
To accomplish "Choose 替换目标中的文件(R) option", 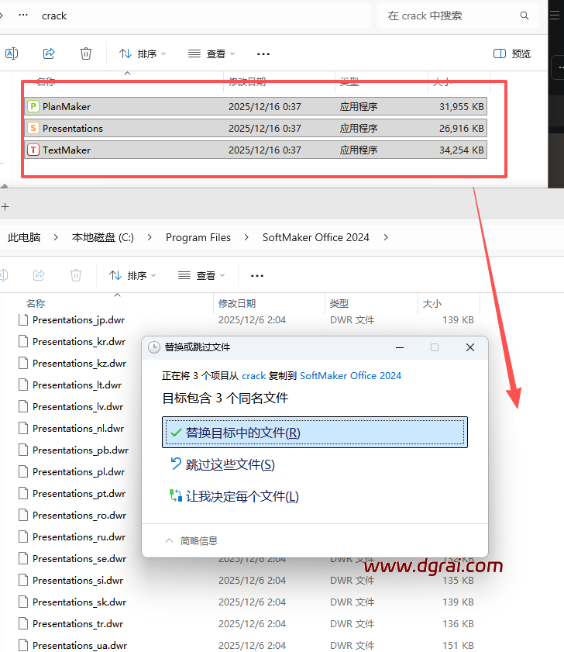I will coord(315,433).
